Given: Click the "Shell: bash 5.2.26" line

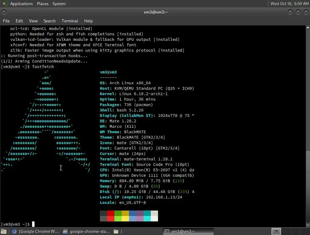Looking at the screenshot, I should (x=122, y=110).
